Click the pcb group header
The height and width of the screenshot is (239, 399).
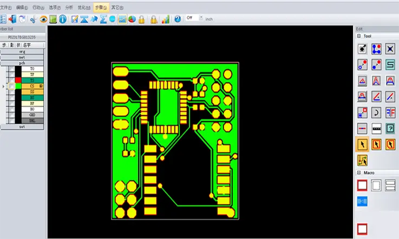[x=22, y=63]
